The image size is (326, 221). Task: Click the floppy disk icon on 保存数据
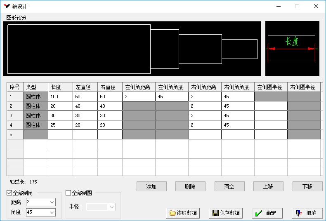[215, 213]
